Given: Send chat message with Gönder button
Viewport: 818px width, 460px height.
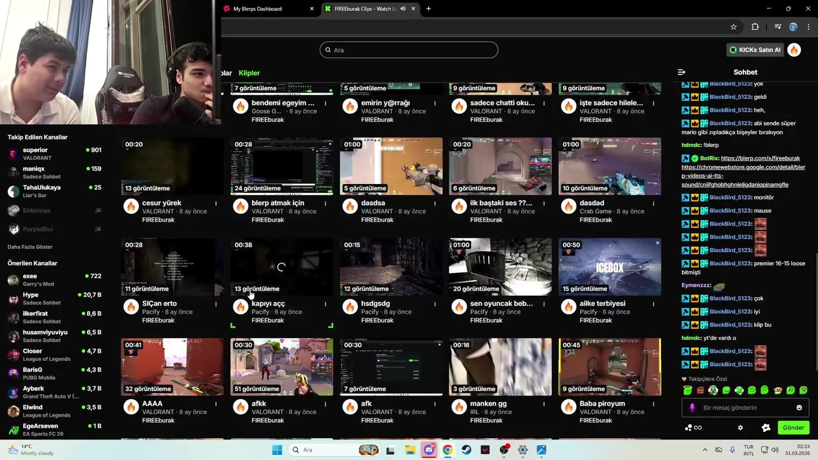Looking at the screenshot, I should point(793,427).
